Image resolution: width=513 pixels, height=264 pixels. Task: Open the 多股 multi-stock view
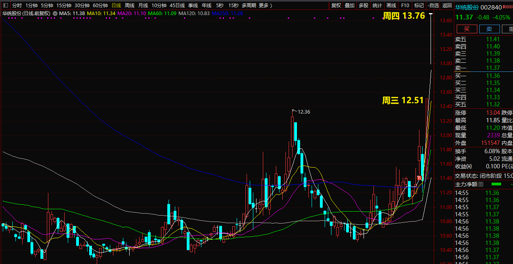[364, 6]
